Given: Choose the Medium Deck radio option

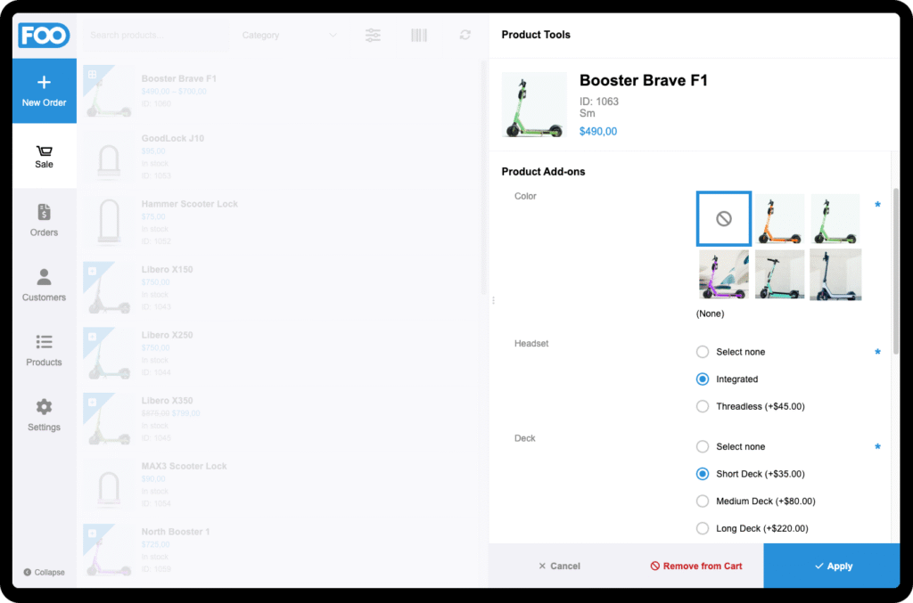Looking at the screenshot, I should click(x=703, y=501).
